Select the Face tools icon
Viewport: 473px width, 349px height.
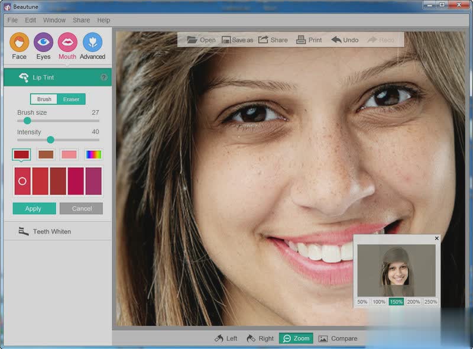(19, 43)
